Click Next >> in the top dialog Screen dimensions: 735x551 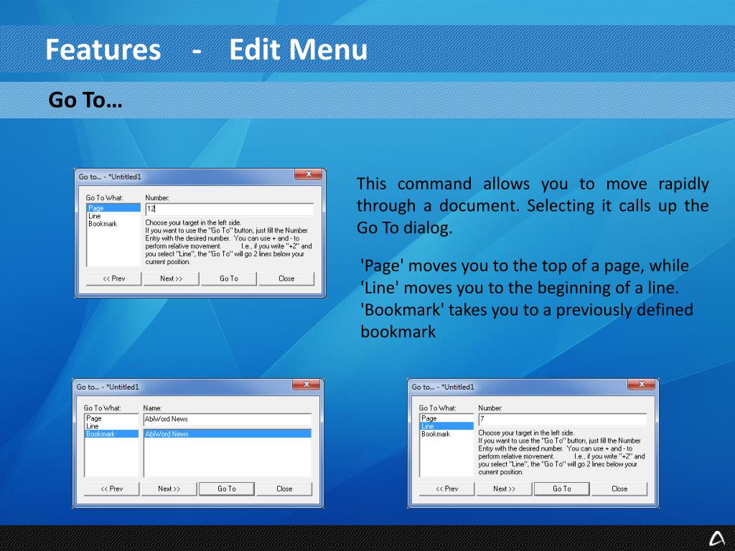click(x=171, y=279)
